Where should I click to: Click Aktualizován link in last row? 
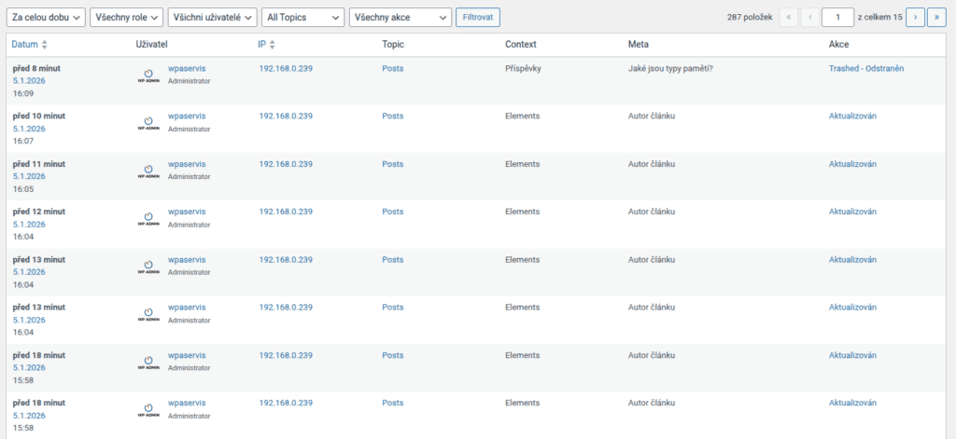(x=852, y=403)
